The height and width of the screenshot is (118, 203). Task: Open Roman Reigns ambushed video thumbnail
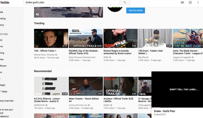[120, 38]
